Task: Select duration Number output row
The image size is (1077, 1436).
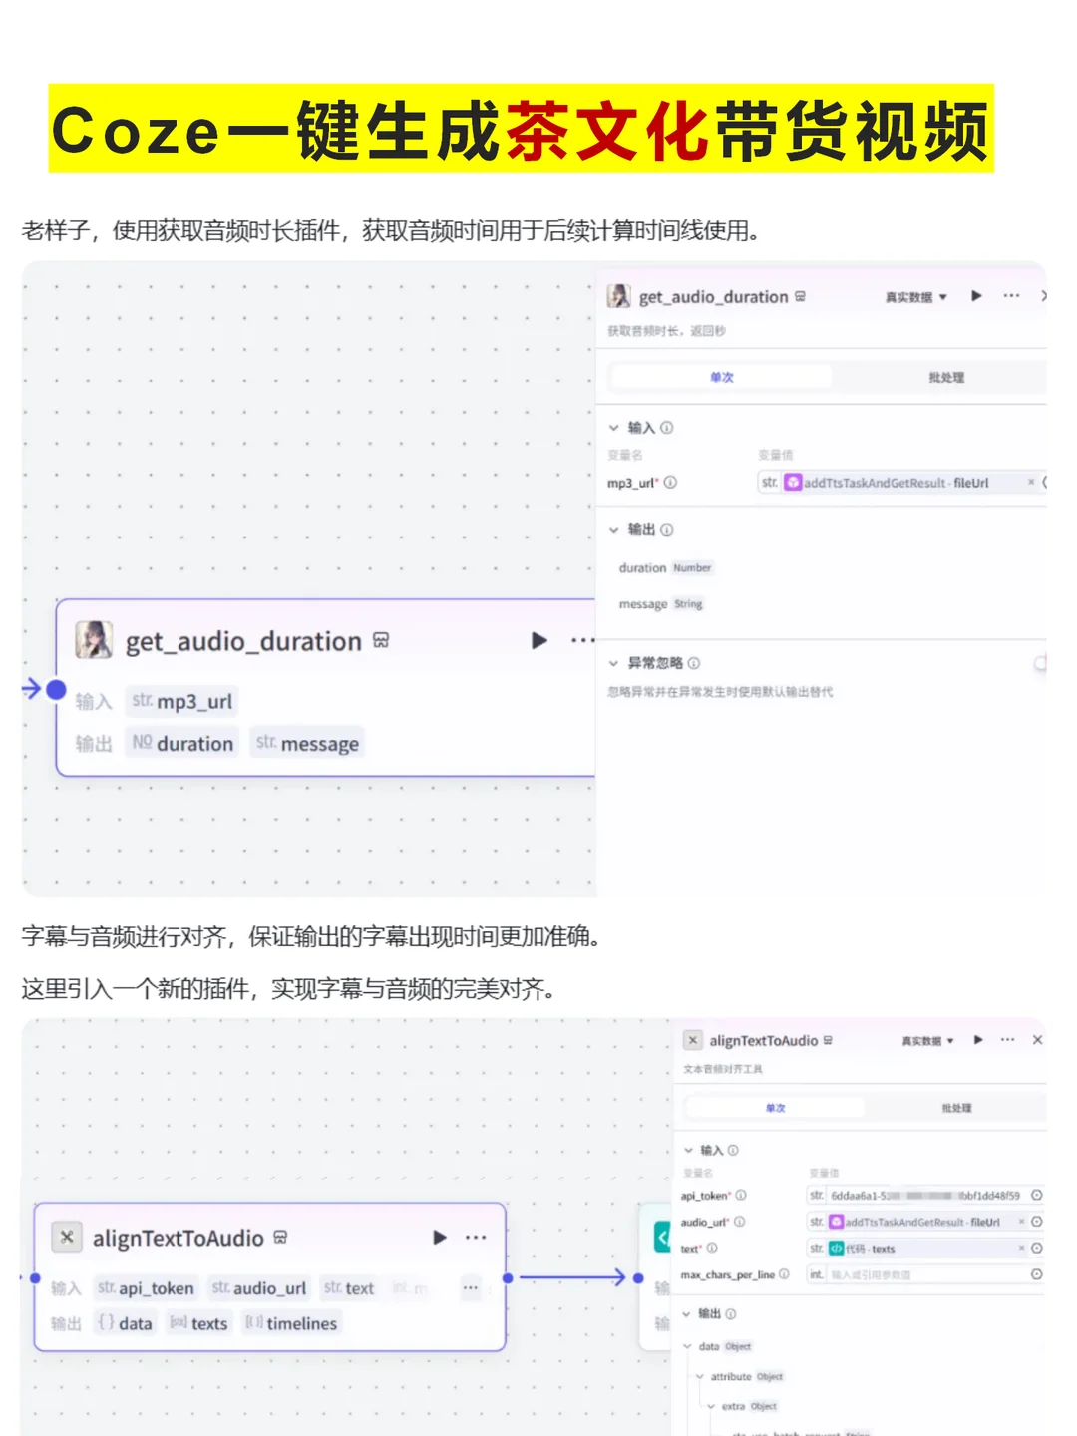Action: pos(665,568)
